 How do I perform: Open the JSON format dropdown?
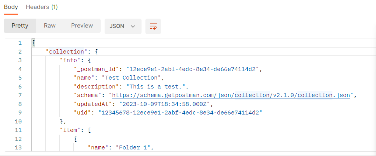click(122, 26)
